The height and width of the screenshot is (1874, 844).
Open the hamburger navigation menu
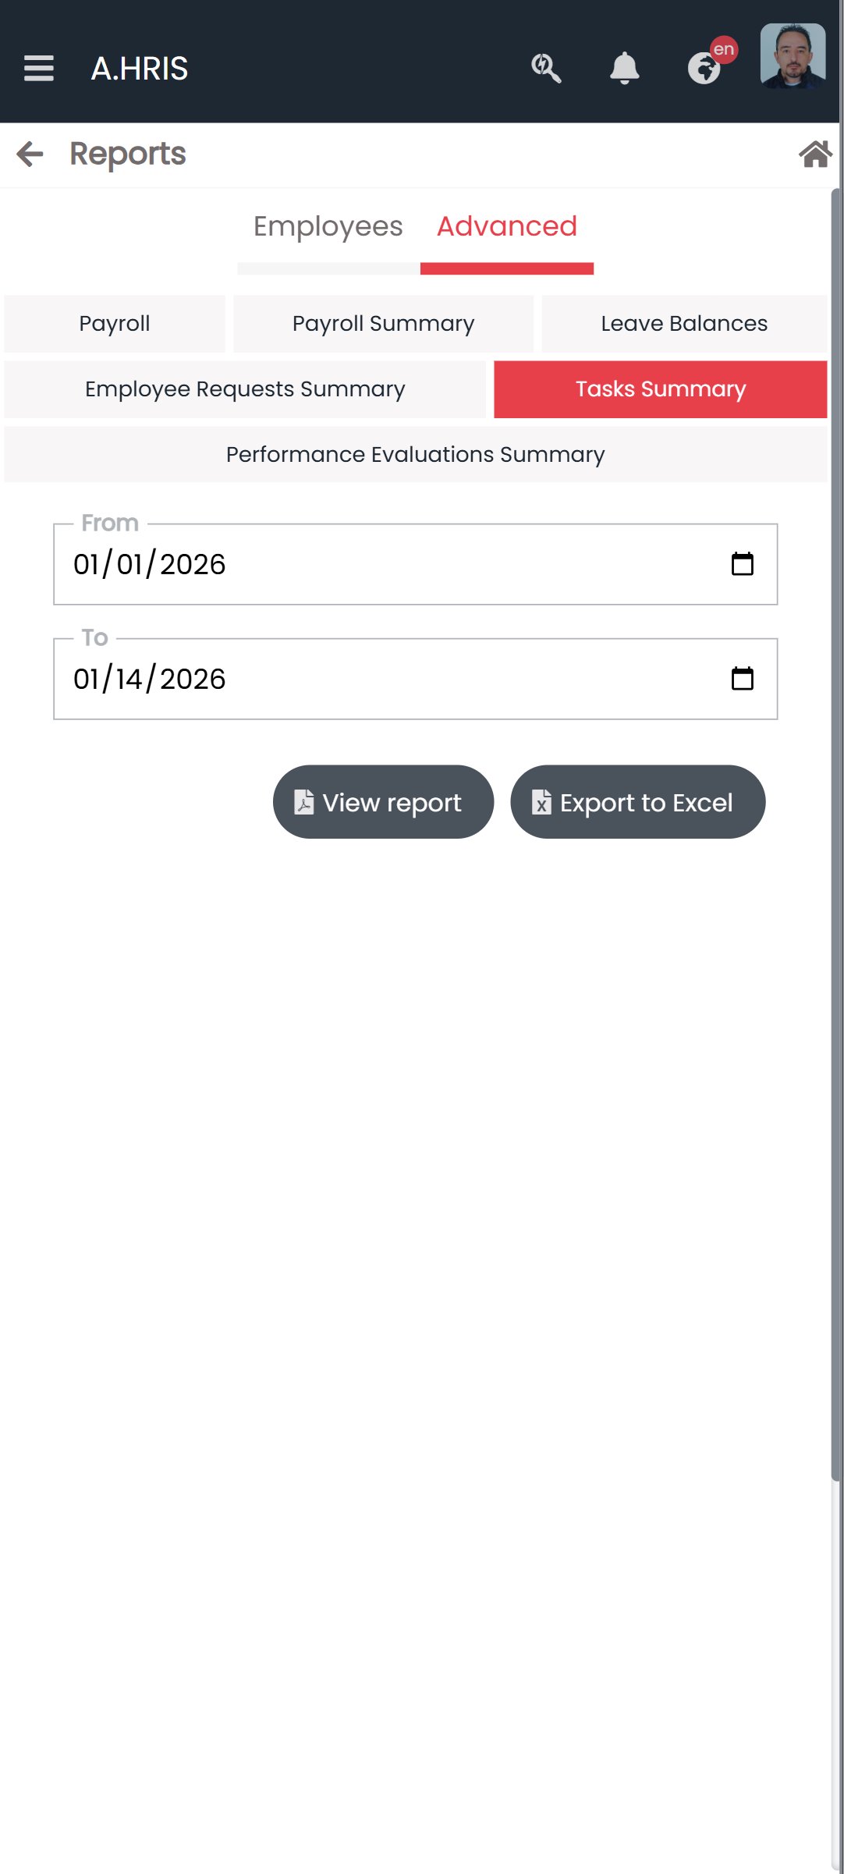point(39,69)
